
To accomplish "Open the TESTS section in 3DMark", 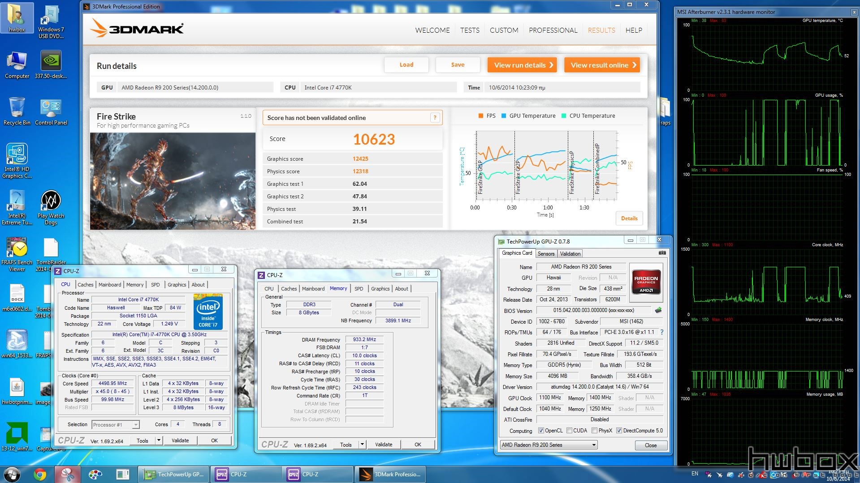I will [x=470, y=30].
